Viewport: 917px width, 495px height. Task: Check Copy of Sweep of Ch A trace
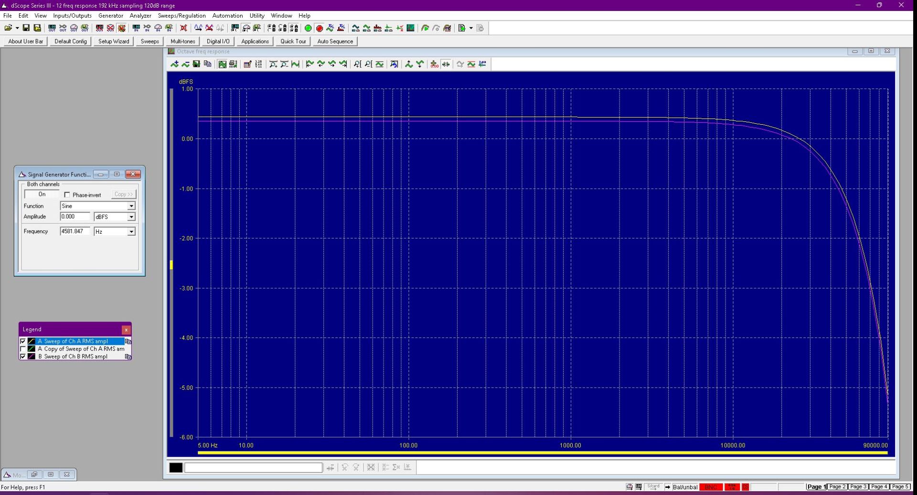(23, 349)
